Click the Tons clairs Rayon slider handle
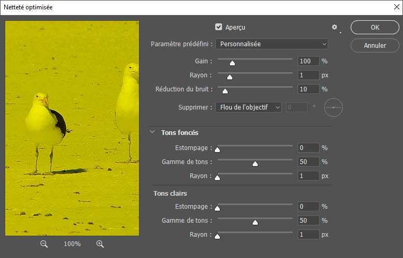403x258 pixels. tap(217, 237)
